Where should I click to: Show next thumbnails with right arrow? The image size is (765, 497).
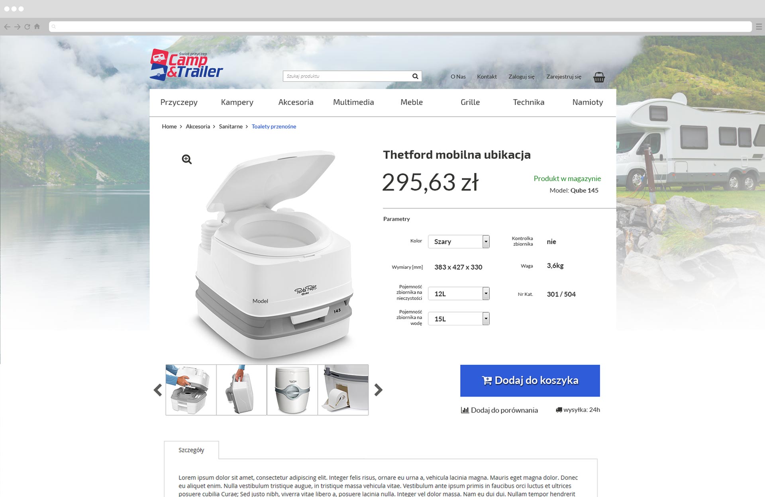tap(378, 390)
